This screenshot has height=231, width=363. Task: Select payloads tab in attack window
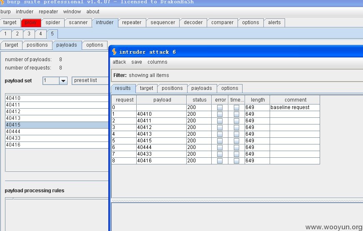click(202, 88)
